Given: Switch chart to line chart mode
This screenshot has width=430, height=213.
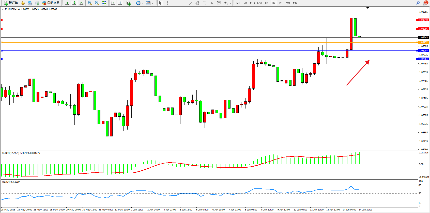Looking at the screenshot, I should [81, 3].
